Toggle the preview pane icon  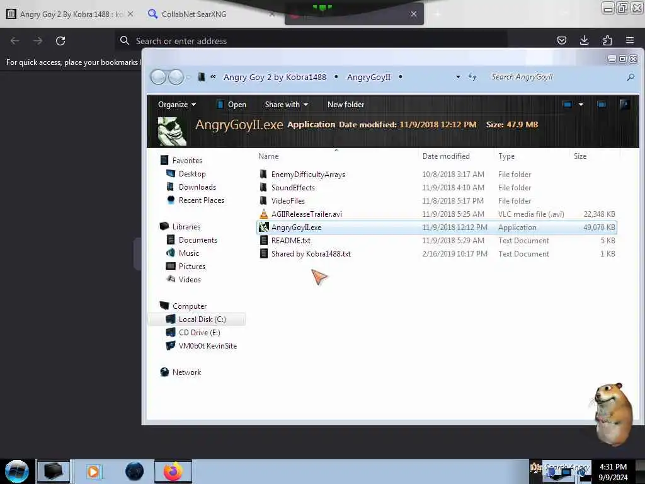click(602, 105)
